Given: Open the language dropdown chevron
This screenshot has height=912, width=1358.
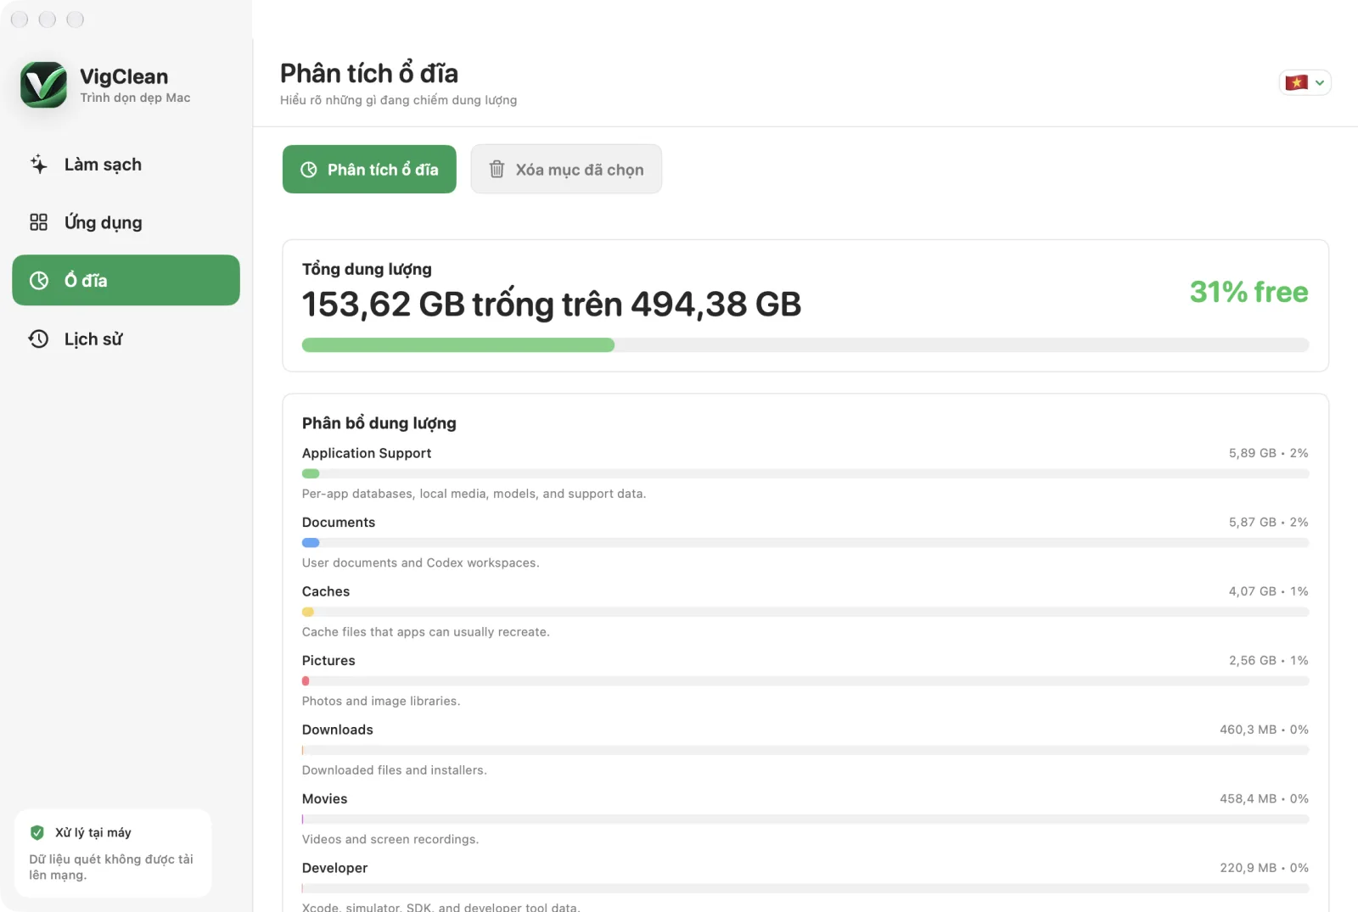Looking at the screenshot, I should tap(1320, 83).
